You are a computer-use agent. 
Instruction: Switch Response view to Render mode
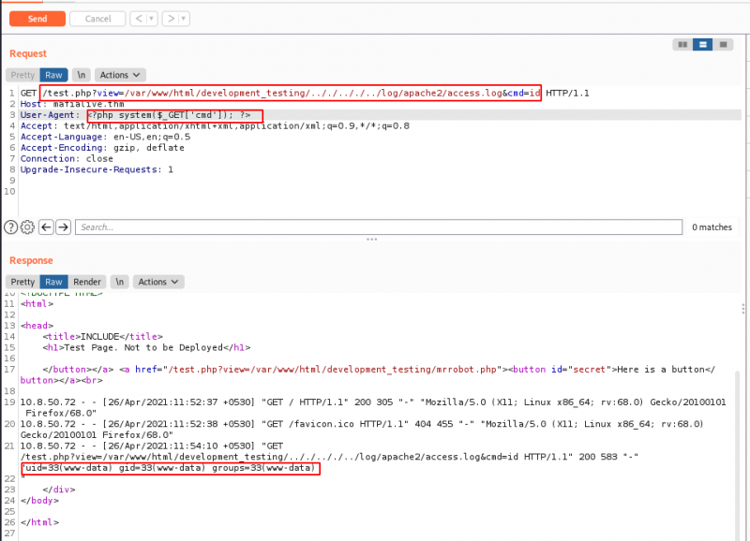86,282
